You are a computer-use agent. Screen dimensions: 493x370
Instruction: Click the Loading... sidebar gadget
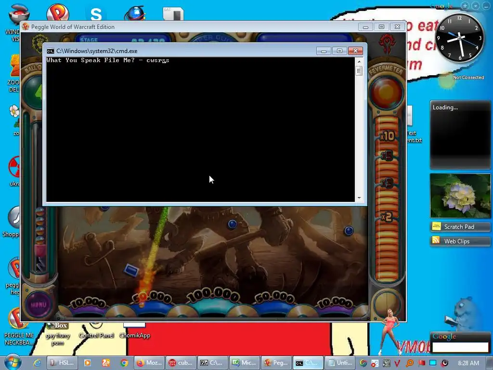[x=460, y=135]
